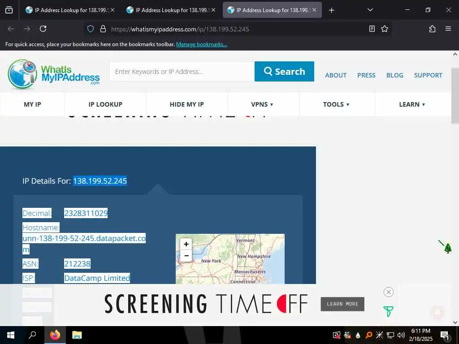Click the New England location map
This screenshot has width=459, height=344.
point(230,259)
